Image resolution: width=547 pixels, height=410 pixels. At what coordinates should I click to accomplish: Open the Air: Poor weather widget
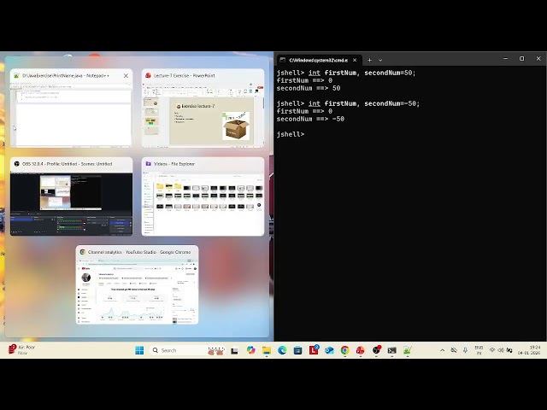point(21,350)
